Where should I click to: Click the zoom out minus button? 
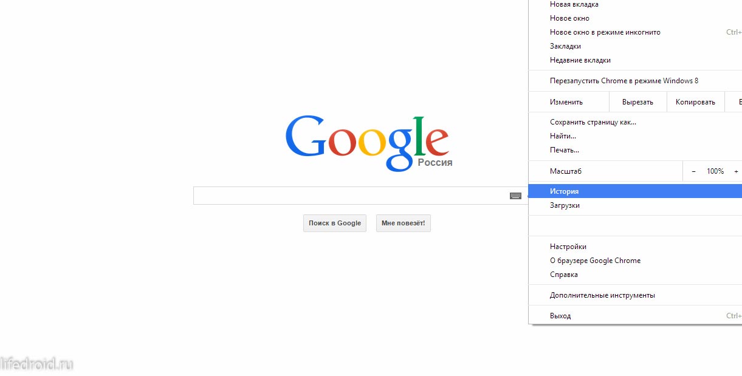693,171
